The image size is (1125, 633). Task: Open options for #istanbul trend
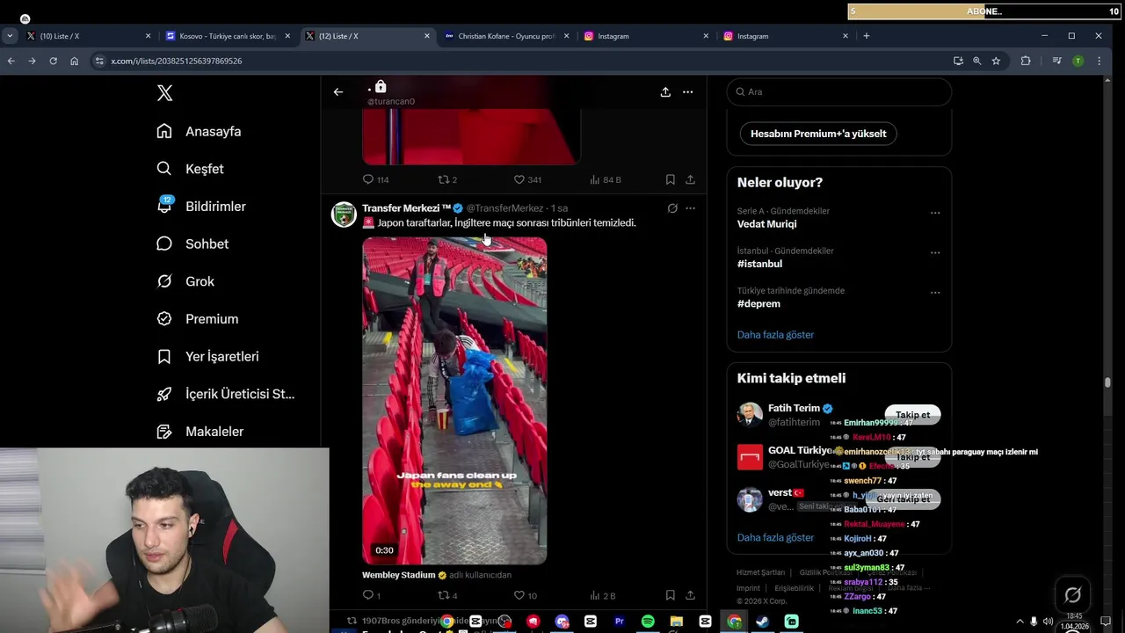coord(935,252)
